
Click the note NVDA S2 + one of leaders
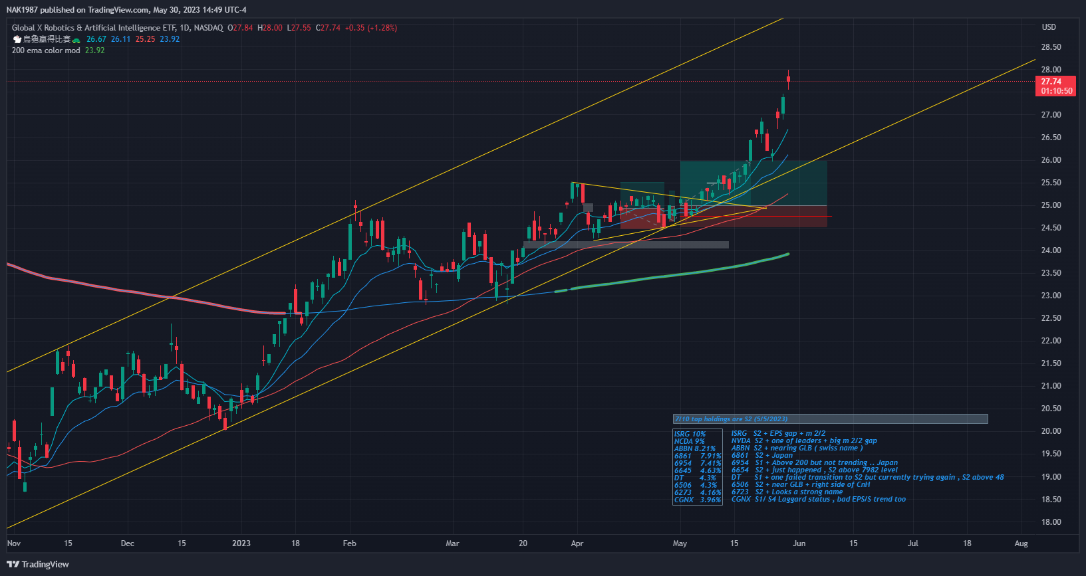[x=804, y=440]
